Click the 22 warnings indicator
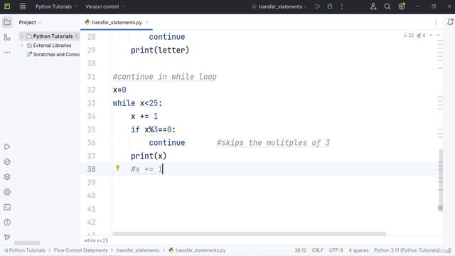This screenshot has width=455, height=256. tap(409, 35)
